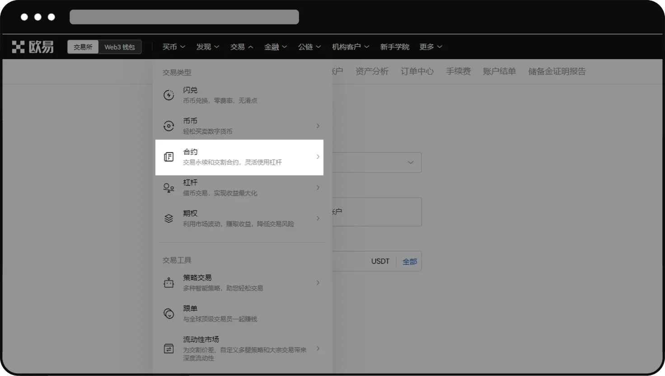Click the 币币 trading icon
665x376 pixels.
169,126
